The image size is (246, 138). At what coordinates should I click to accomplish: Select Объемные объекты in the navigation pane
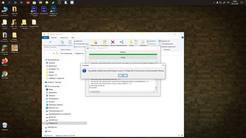tap(55, 105)
